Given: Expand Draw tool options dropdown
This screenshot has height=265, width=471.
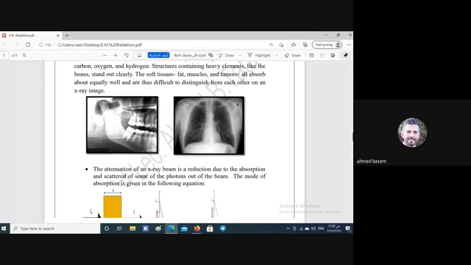Looking at the screenshot, I should click(240, 55).
